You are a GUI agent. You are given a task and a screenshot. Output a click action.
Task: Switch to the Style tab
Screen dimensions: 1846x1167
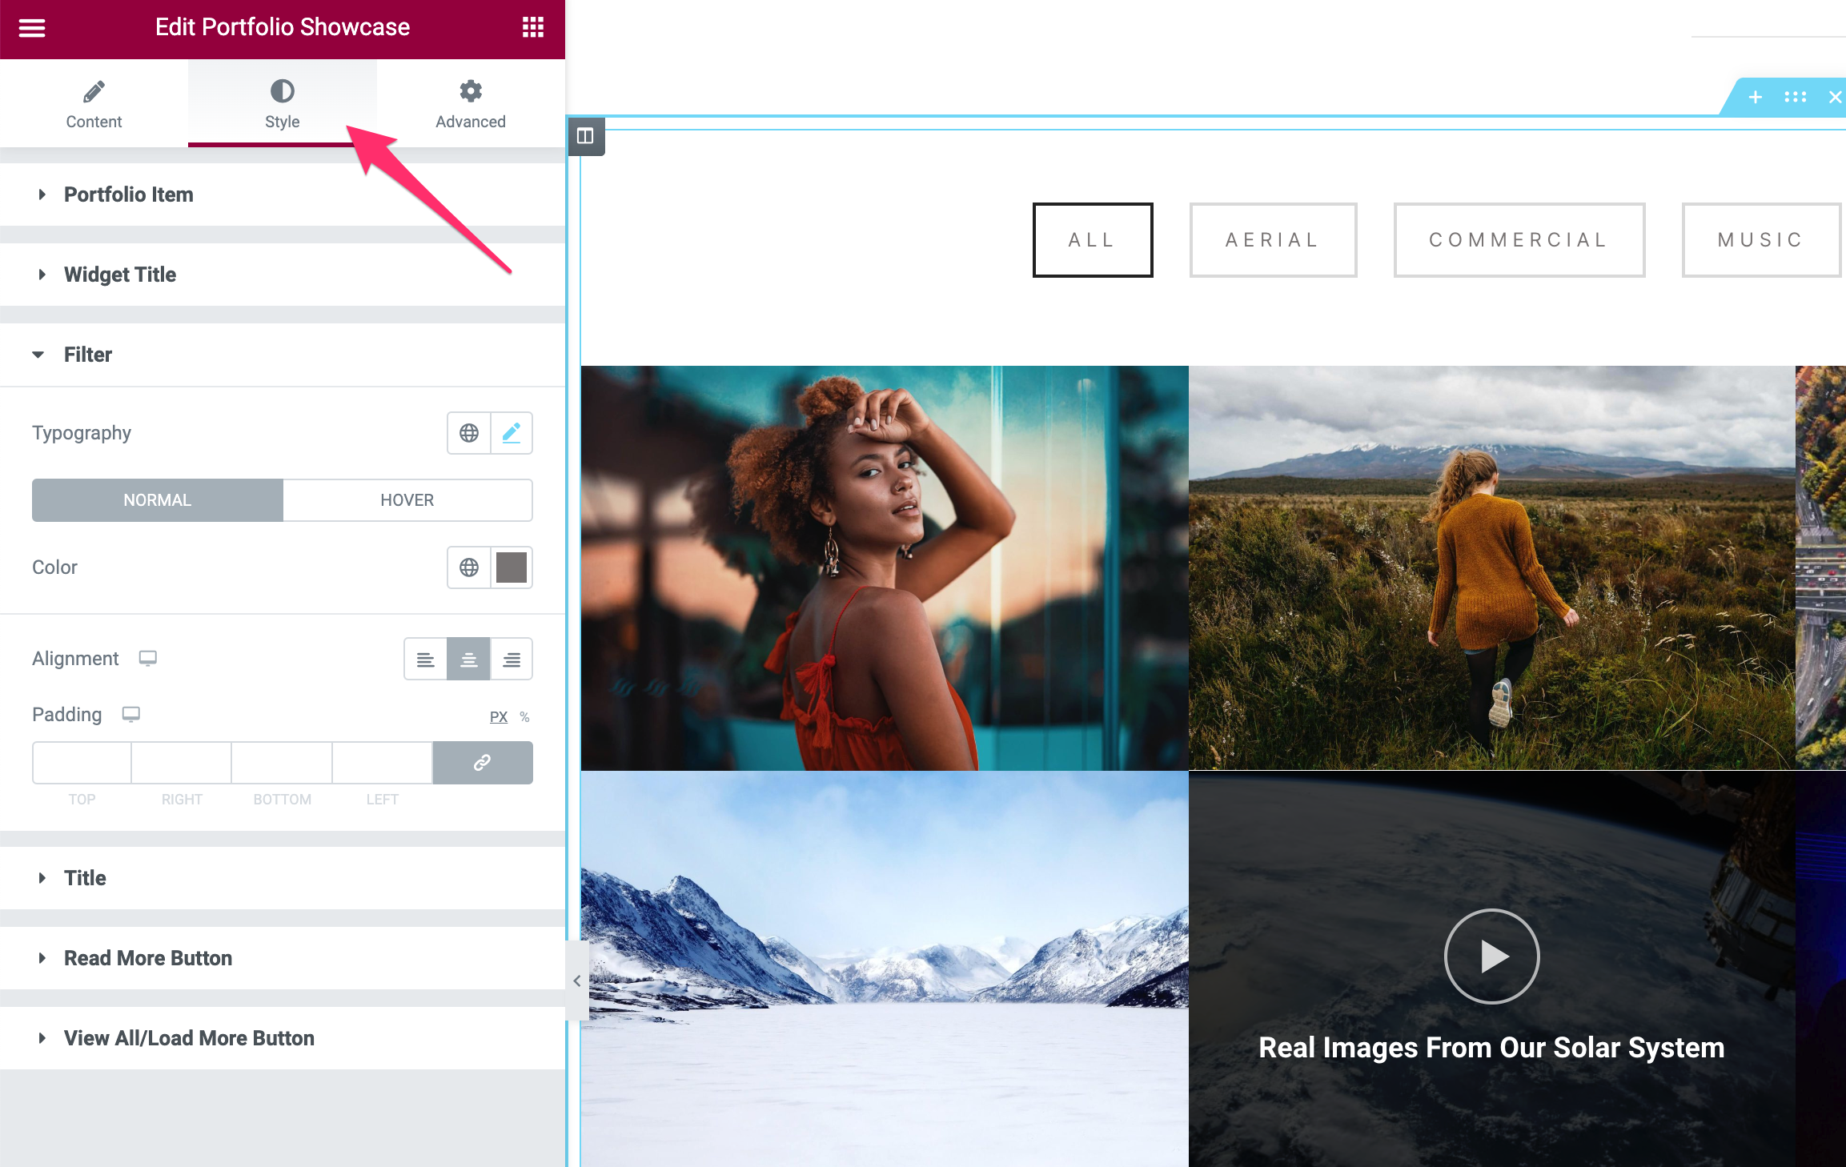pyautogui.click(x=282, y=104)
